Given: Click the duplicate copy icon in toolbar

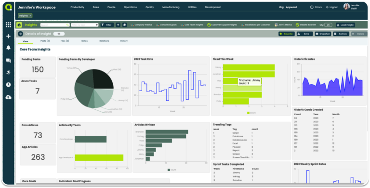Looking at the screenshot, I should point(125,24).
